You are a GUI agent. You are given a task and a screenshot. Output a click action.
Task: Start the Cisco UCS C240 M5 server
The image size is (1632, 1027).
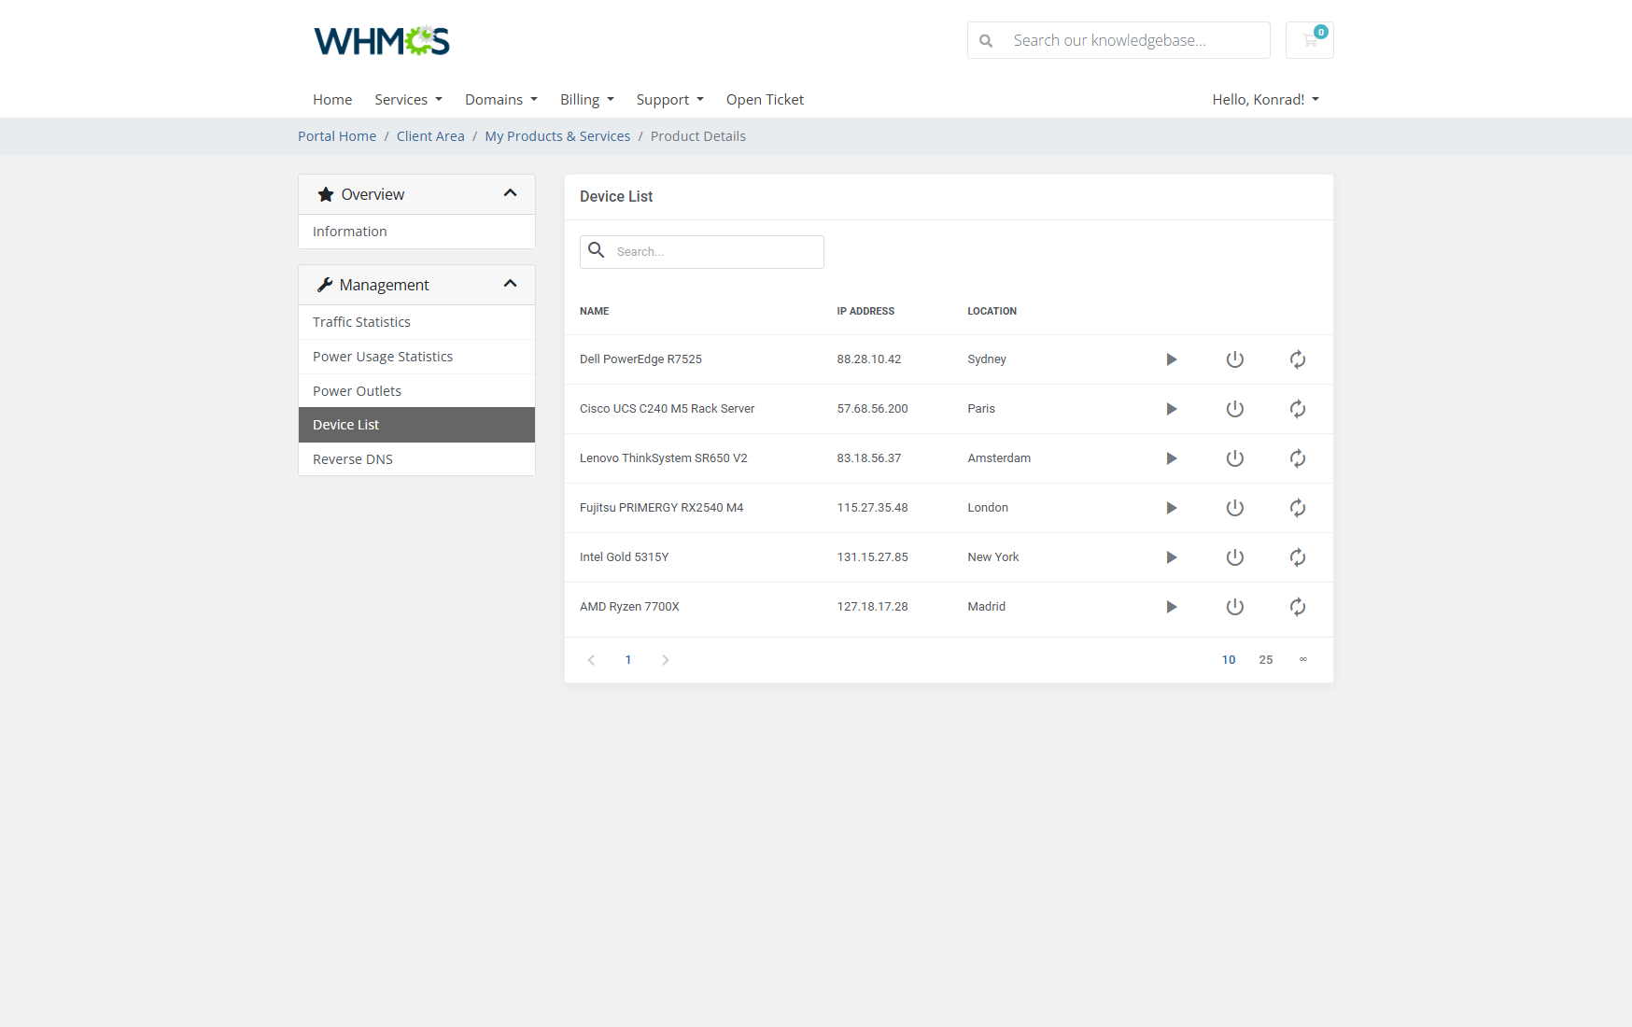1171,409
